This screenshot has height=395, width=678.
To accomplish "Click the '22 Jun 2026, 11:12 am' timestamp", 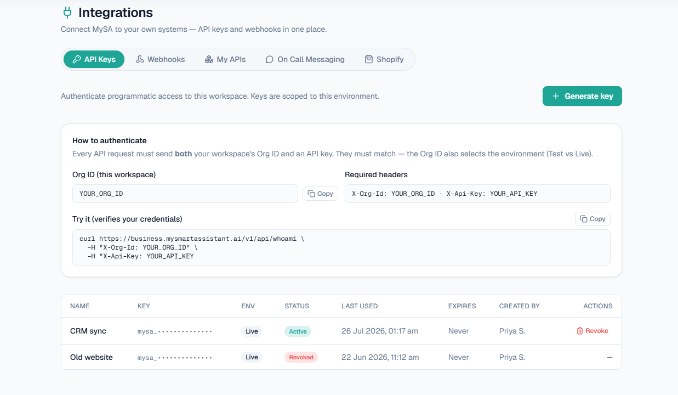I will coord(380,357).
